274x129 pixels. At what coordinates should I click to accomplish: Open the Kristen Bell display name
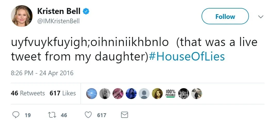click(x=59, y=11)
